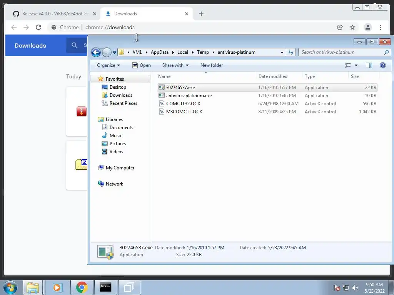Click the Explorer Forward navigation arrow

(107, 52)
